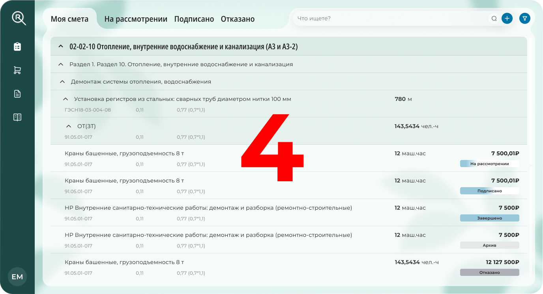
Task: Switch to the Подписано tab
Action: pyautogui.click(x=194, y=19)
